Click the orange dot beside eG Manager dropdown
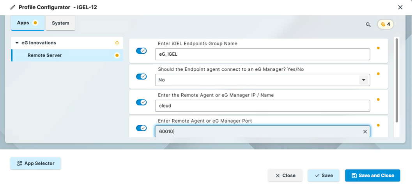The height and width of the screenshot is (188, 416). tap(378, 74)
